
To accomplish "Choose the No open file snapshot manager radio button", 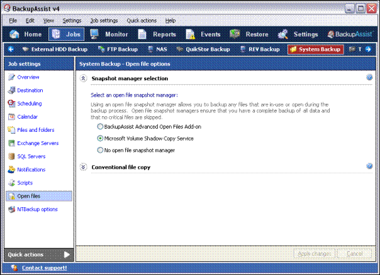I will pyautogui.click(x=100, y=150).
